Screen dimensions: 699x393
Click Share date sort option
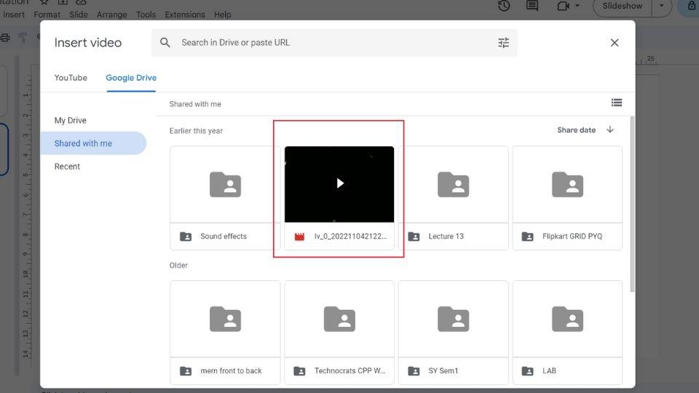point(576,130)
